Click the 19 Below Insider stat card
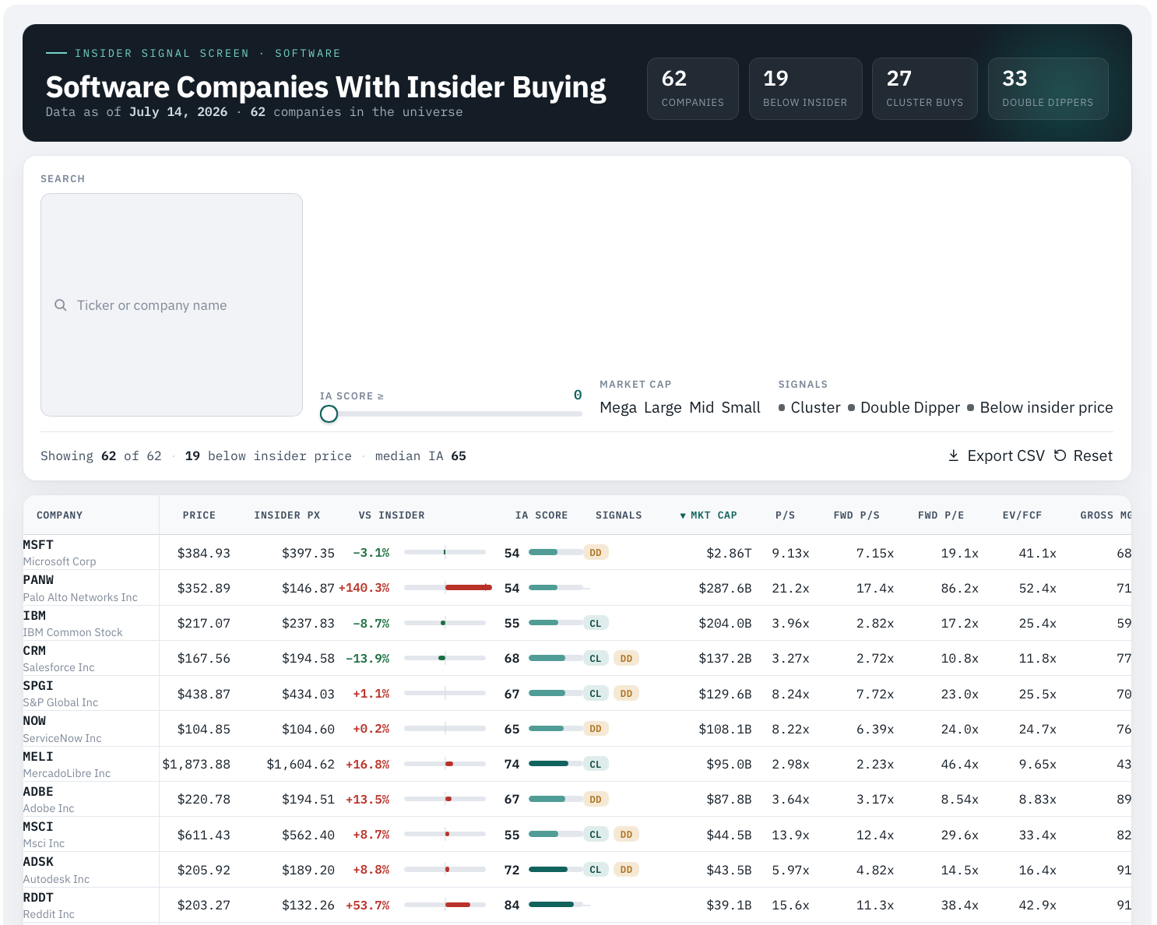 805,89
